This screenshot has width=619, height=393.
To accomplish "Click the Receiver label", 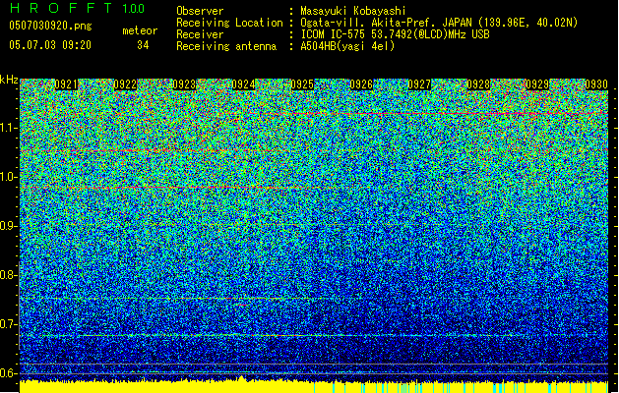I will tap(200, 34).
